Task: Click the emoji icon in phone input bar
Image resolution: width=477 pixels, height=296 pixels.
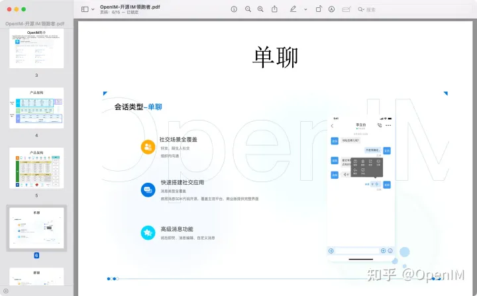Action: click(x=390, y=250)
